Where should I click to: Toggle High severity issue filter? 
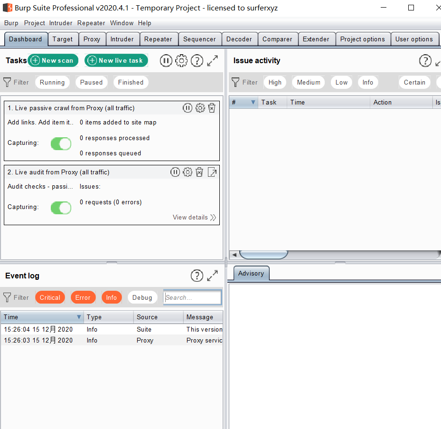(275, 82)
